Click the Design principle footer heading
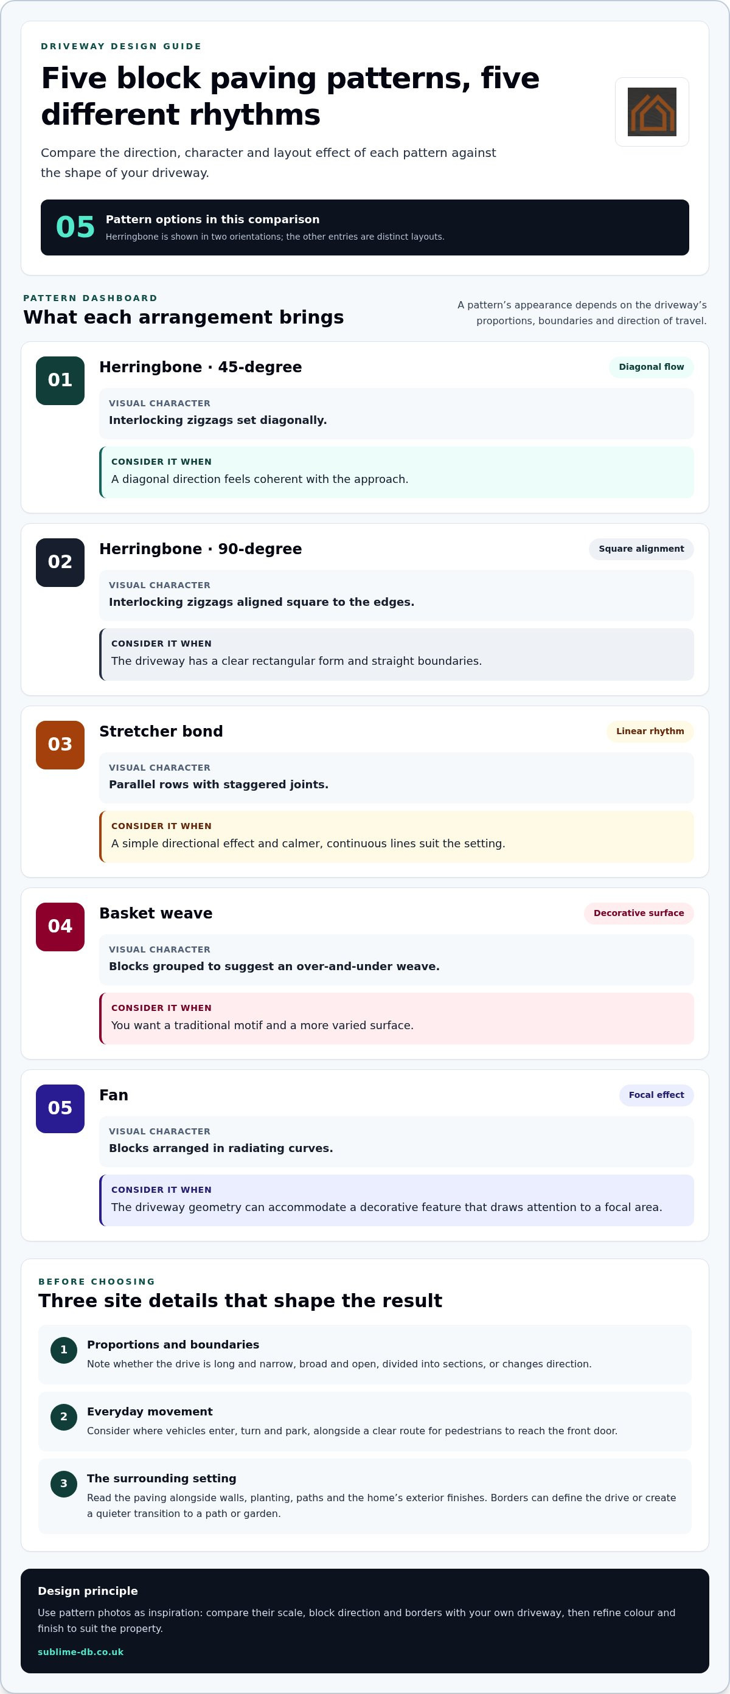This screenshot has width=730, height=1694. [88, 1591]
